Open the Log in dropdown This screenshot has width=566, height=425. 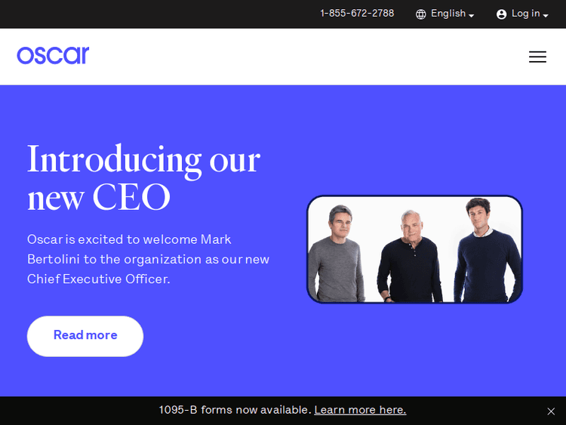522,14
